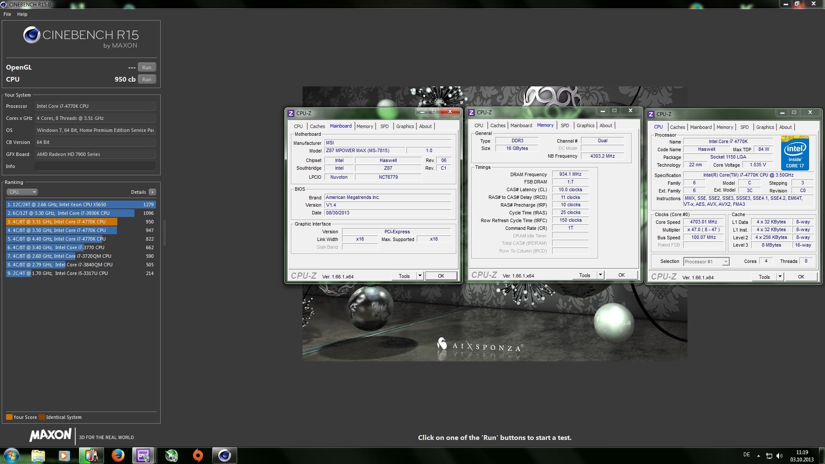This screenshot has height=464, width=825.
Task: Open the CPU ranking dropdown
Action: pos(22,192)
